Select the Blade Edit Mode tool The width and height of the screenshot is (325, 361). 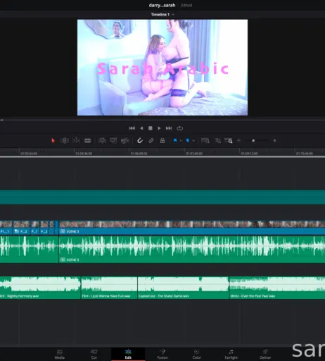(x=88, y=140)
